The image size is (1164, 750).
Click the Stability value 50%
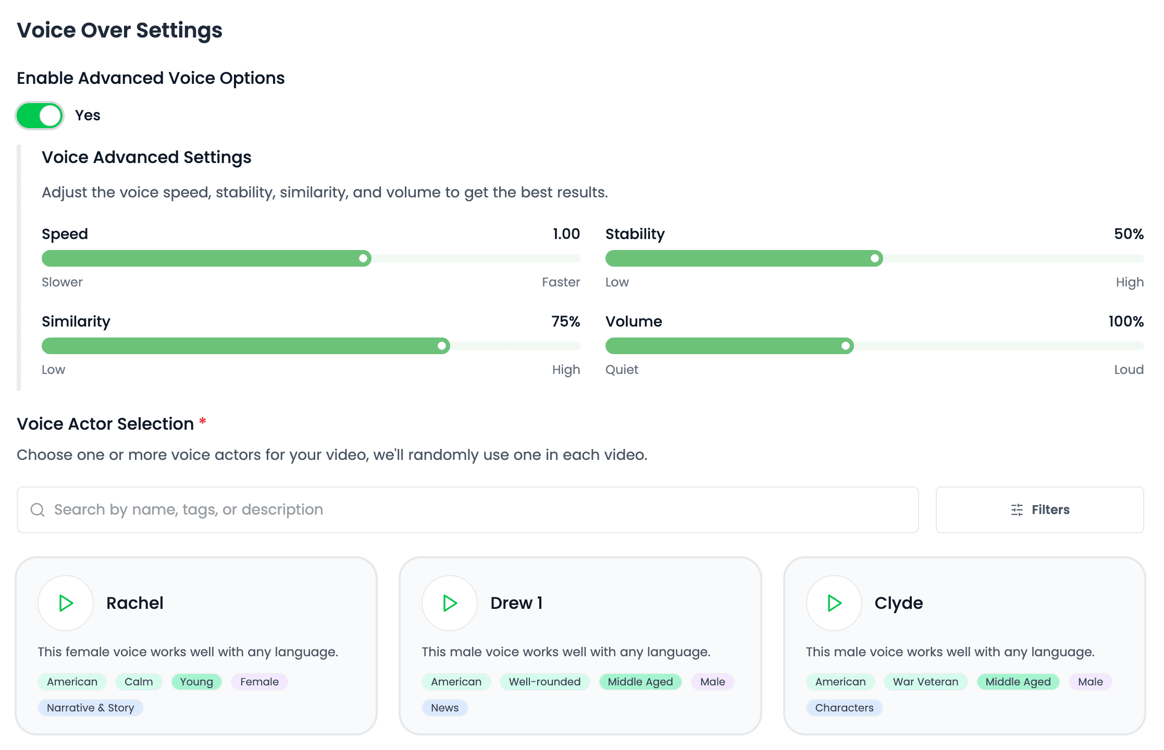tap(1129, 234)
